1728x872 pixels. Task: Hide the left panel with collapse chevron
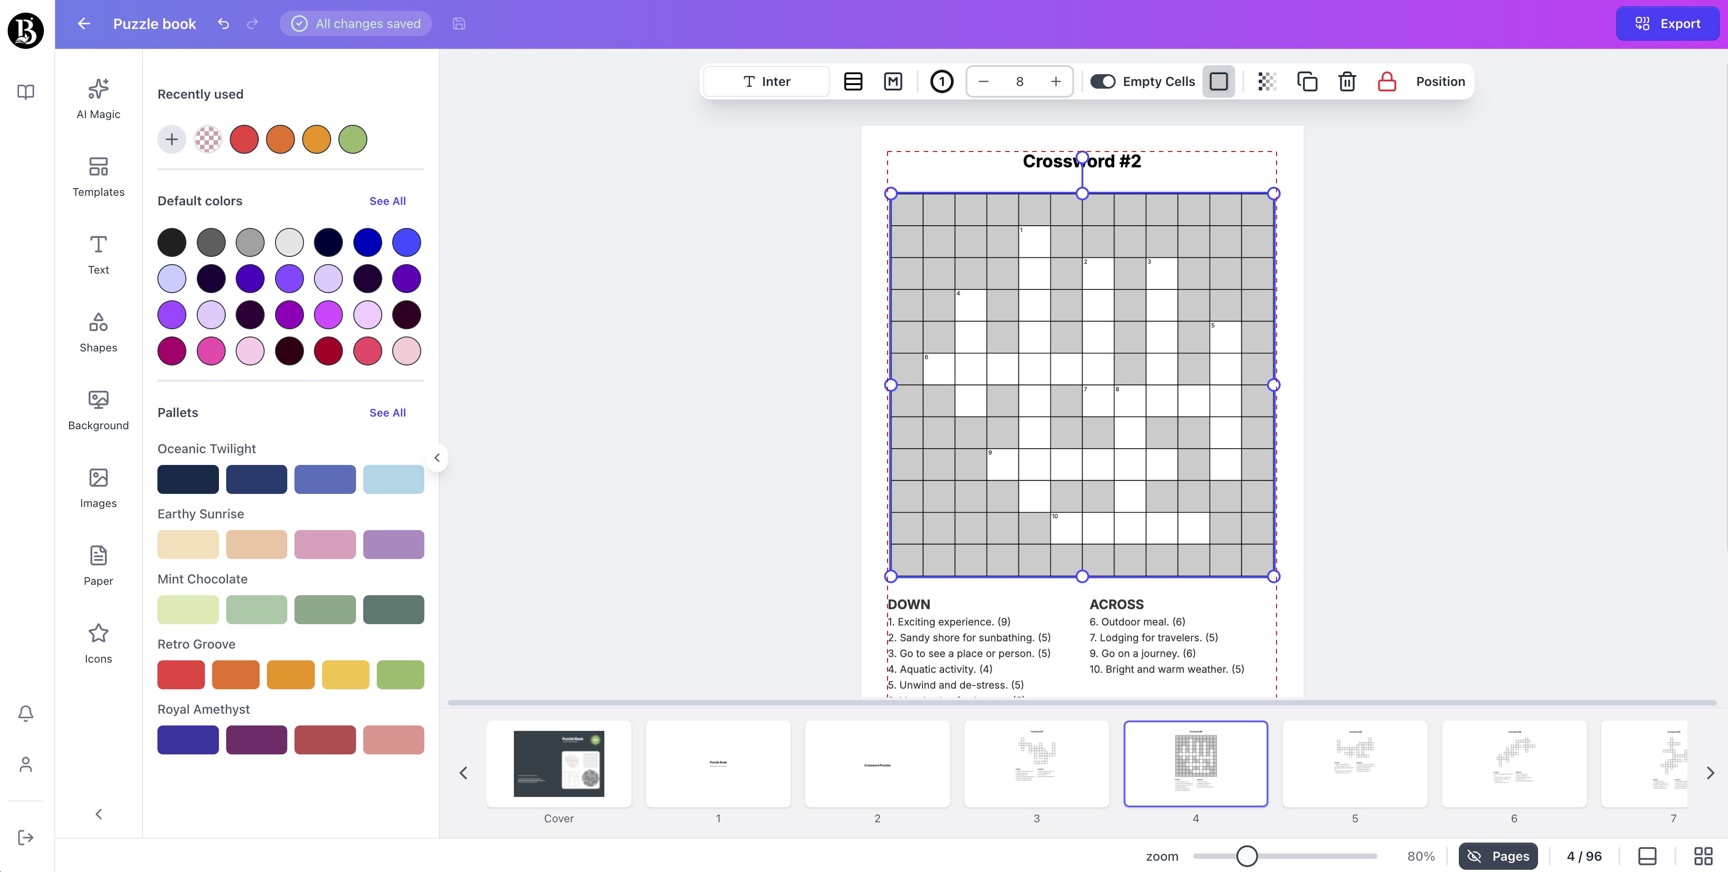point(99,814)
